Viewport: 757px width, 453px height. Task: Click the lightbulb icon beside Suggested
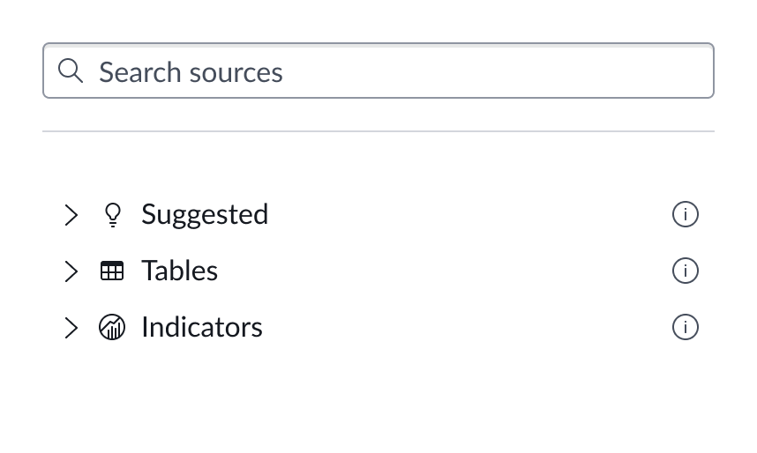pos(112,215)
